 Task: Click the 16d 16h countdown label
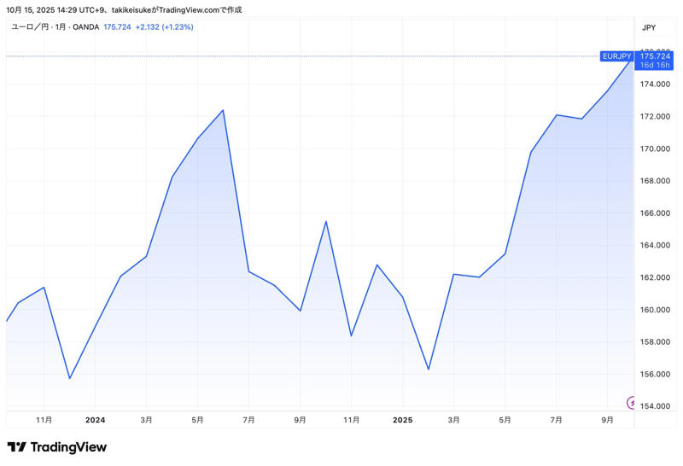coord(655,66)
